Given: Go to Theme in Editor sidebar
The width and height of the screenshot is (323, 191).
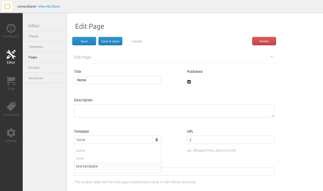Looking at the screenshot, I should click(x=33, y=36).
